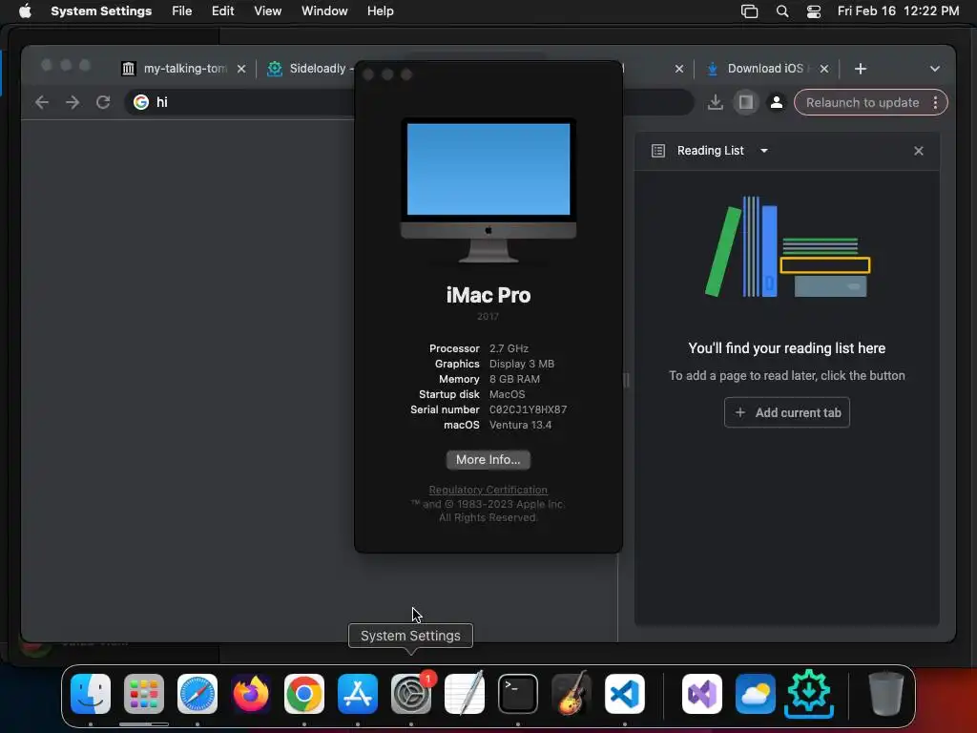The image size is (977, 733).
Task: Open the View menu
Action: [x=267, y=11]
